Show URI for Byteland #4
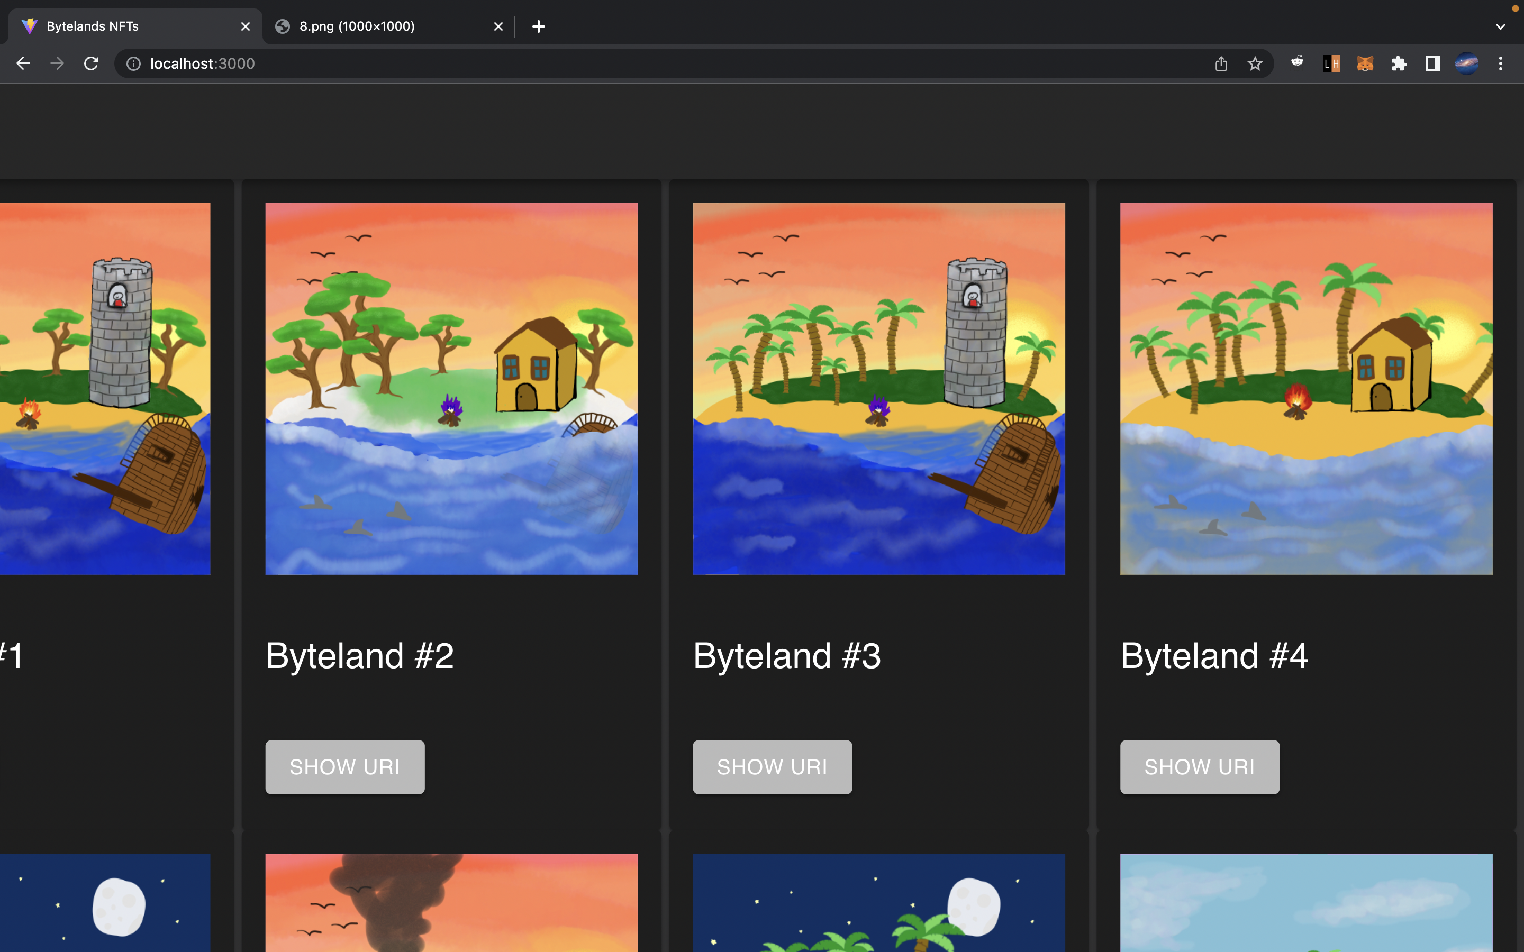1524x952 pixels. pos(1199,767)
